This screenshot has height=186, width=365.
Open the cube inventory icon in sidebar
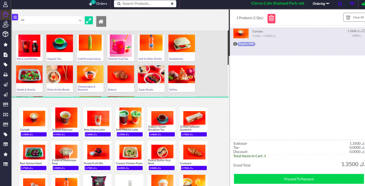[x=5, y=34]
